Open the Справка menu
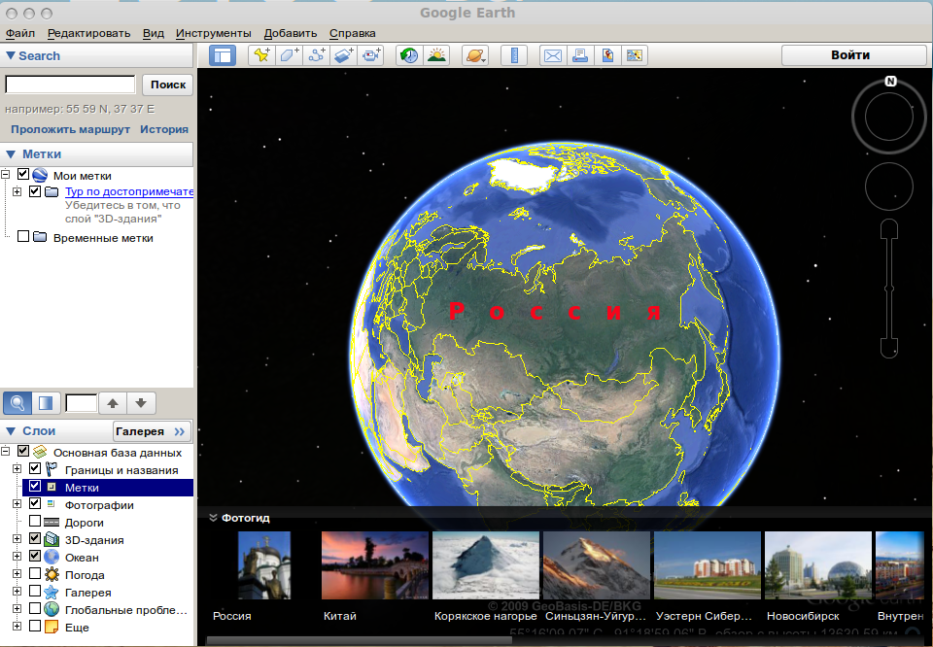The image size is (933, 647). click(352, 33)
